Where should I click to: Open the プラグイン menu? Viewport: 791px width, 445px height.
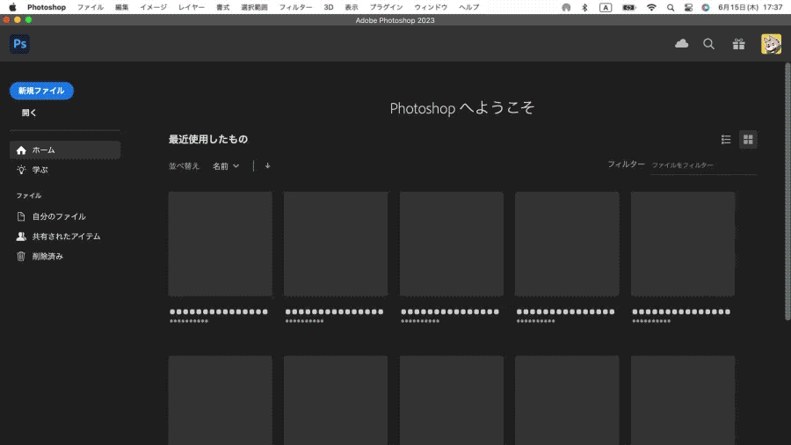coord(387,7)
